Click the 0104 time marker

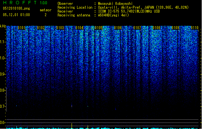pyautogui.click(x=79, y=28)
